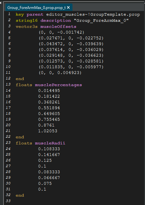
Task: Click line number 1 in the gutter
Action: coord(9,14)
